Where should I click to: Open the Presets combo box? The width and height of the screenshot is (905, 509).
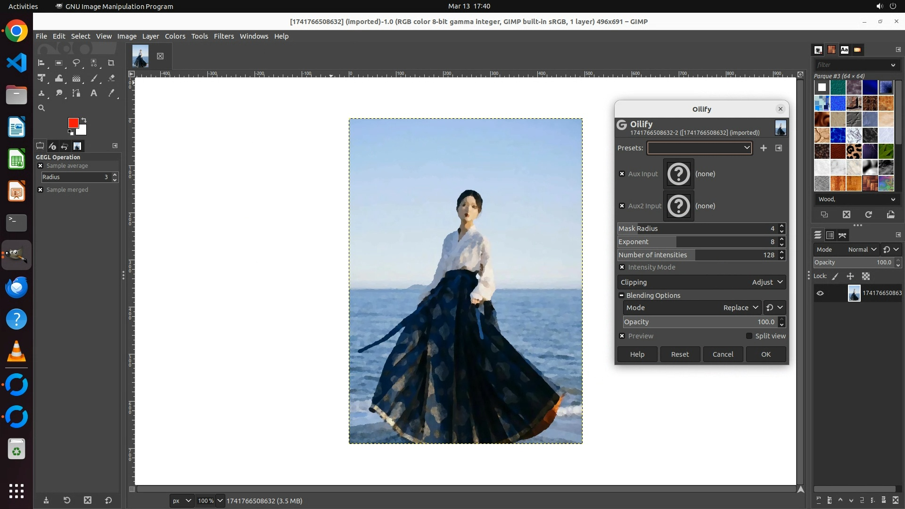[699, 148]
